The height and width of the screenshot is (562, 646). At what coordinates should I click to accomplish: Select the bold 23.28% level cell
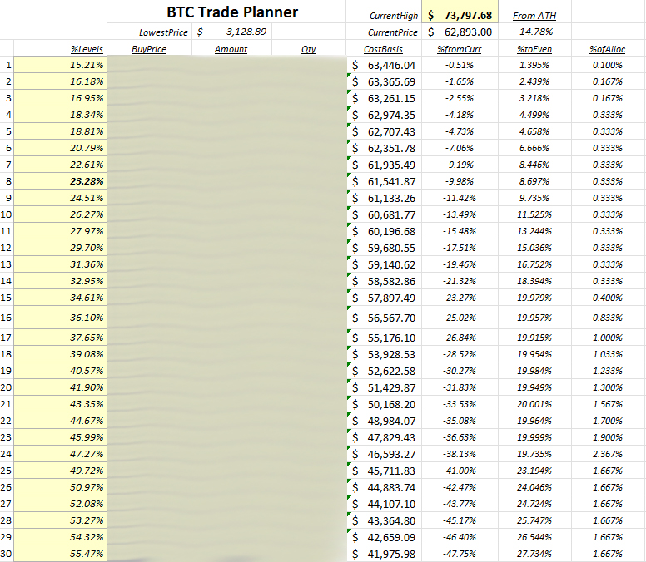click(61, 181)
